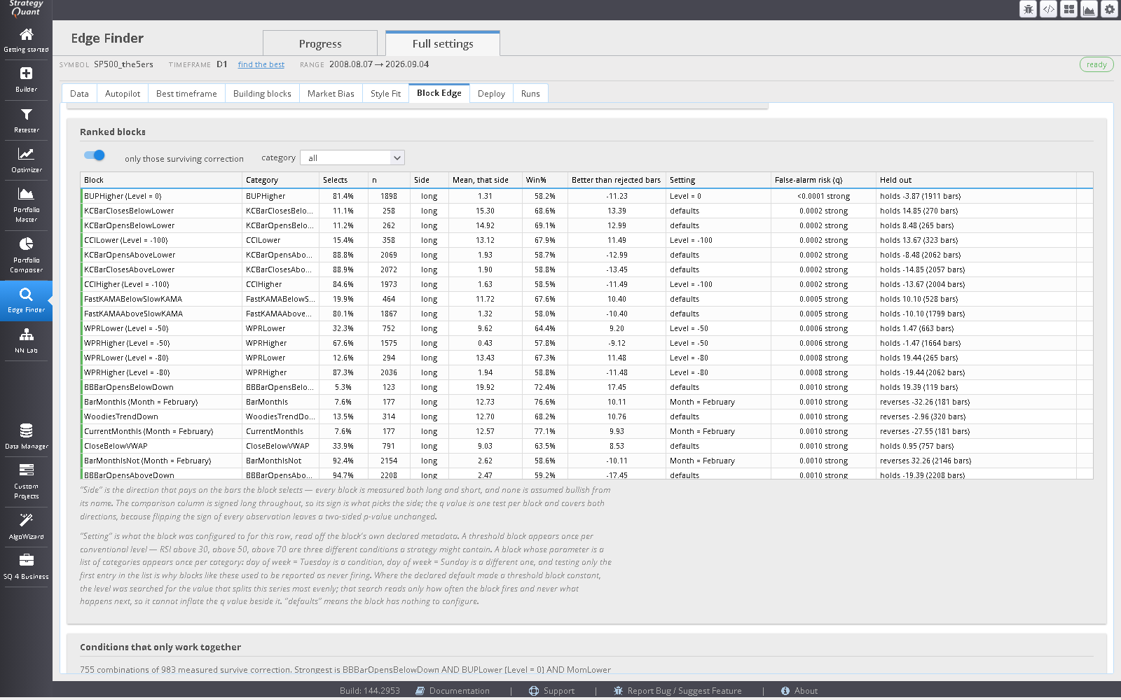Open the Optimizer module

pos(26,160)
